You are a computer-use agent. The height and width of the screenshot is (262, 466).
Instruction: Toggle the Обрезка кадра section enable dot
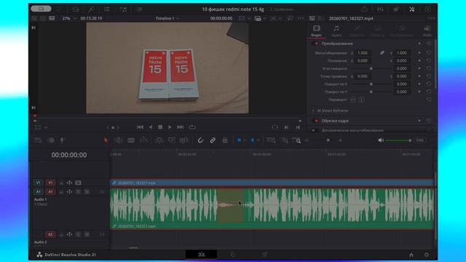[316, 121]
